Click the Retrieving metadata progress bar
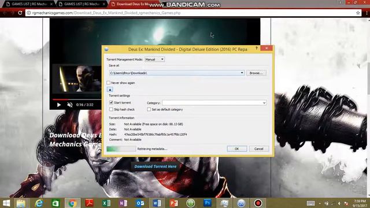Screen dimensions: 370x208 pos(121,149)
